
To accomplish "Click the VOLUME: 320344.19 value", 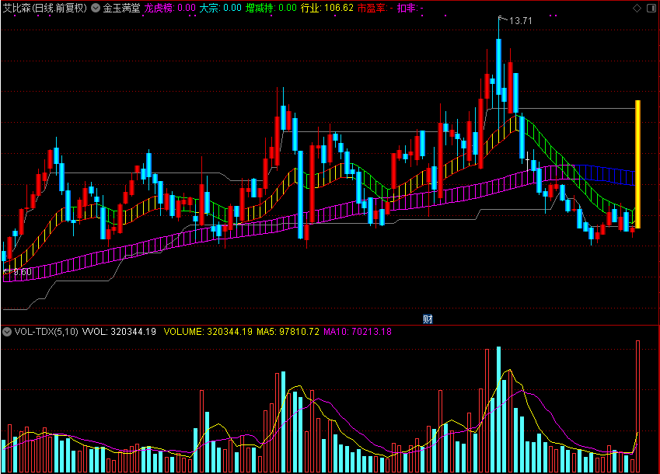I will coord(208,332).
